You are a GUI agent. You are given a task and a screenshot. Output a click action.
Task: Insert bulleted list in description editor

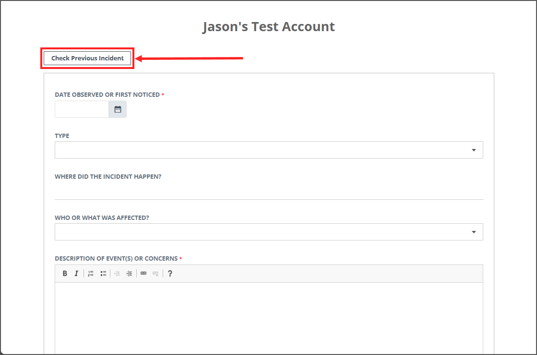coord(103,274)
